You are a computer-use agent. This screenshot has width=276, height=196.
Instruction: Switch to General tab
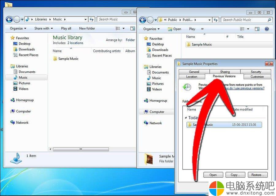pyautogui.click(x=194, y=72)
